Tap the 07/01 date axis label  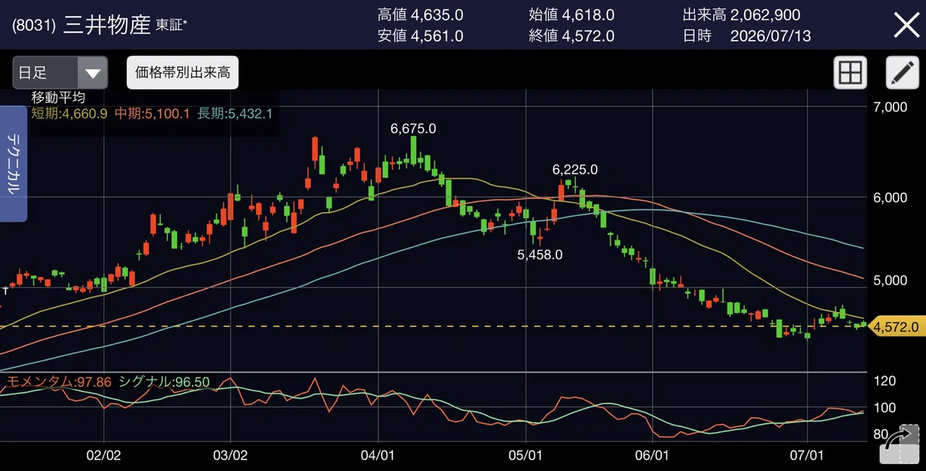pyautogui.click(x=807, y=455)
